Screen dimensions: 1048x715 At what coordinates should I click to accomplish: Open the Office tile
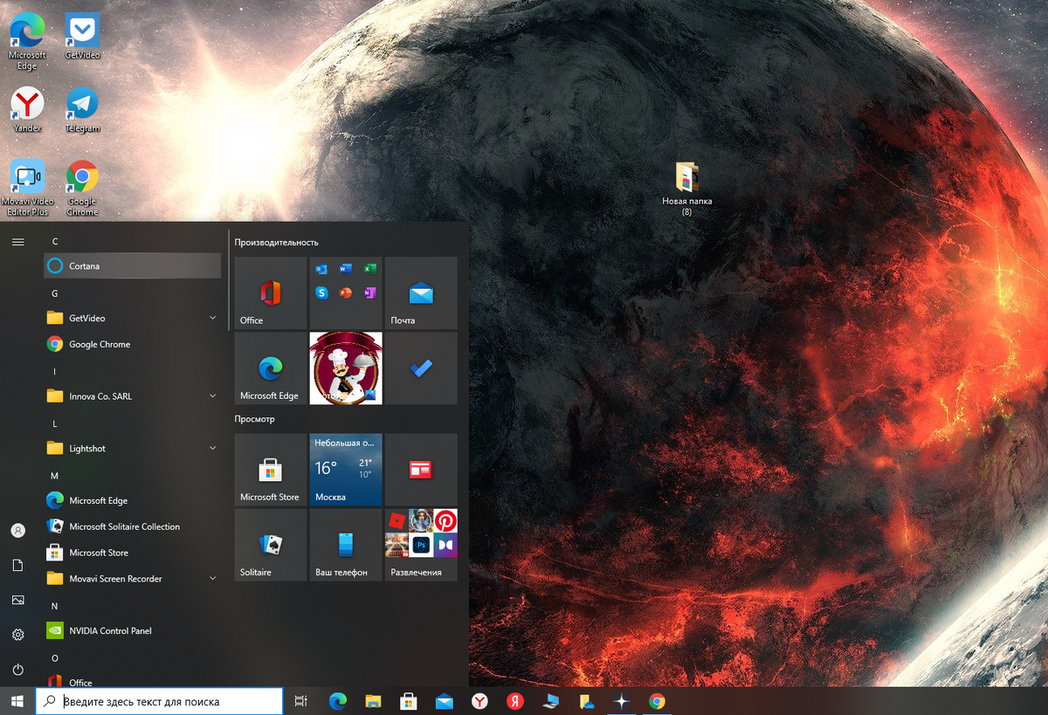coord(271,292)
